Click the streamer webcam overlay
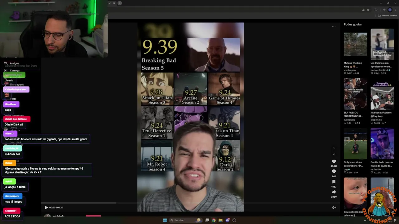The width and height of the screenshot is (399, 224). pos(54,29)
